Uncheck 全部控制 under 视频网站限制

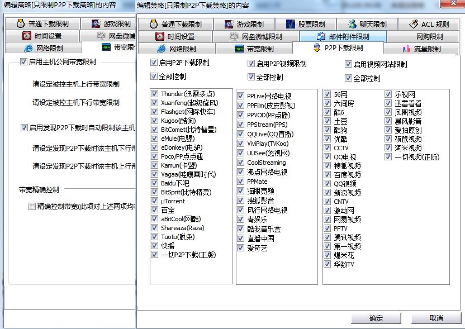click(348, 78)
